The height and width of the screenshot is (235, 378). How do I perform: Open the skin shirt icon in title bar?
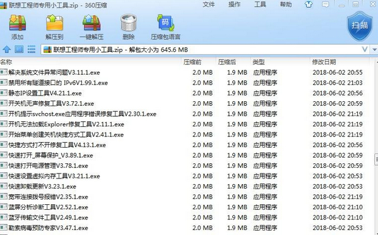[x=309, y=4]
